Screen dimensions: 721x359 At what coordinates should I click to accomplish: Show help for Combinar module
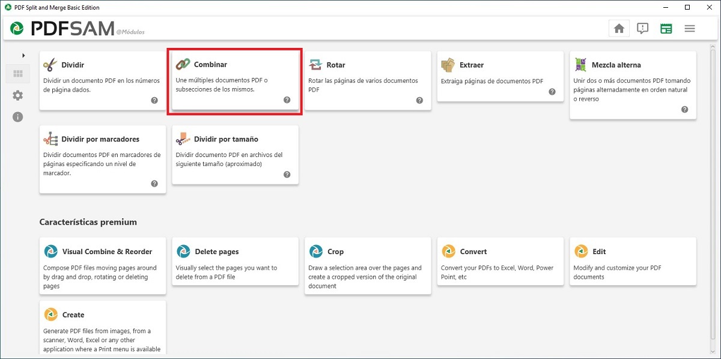click(x=287, y=100)
